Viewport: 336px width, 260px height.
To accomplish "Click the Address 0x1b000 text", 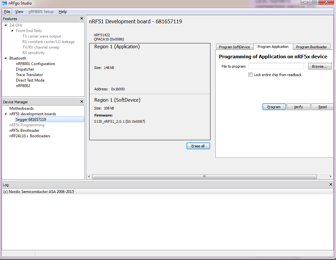I will tap(110, 89).
